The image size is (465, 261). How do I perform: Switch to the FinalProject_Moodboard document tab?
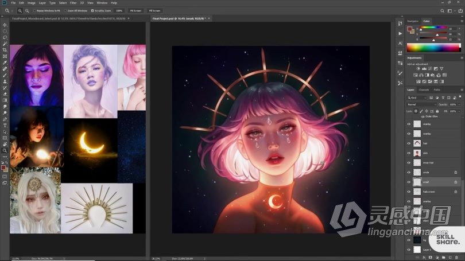click(x=69, y=18)
